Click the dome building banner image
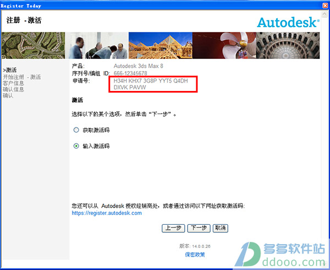Viewport: 330px width, 270px height. pyautogui.click(x=288, y=45)
